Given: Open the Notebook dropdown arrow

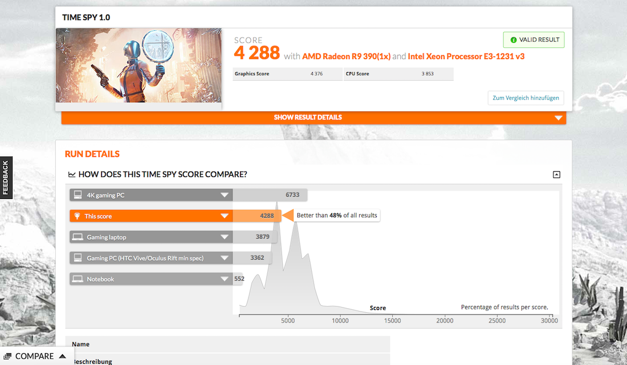Looking at the screenshot, I should 225,279.
